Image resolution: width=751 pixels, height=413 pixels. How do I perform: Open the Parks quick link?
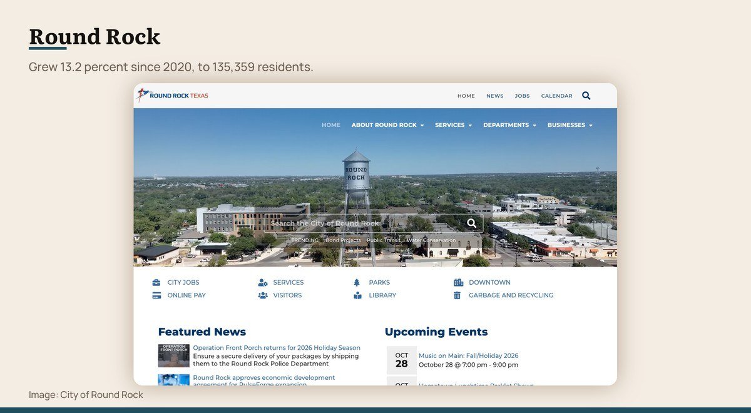(x=379, y=283)
